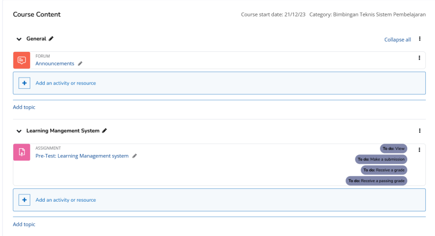Click plus icon under Pre-Test assignment
The image size is (435, 236).
[x=25, y=200]
